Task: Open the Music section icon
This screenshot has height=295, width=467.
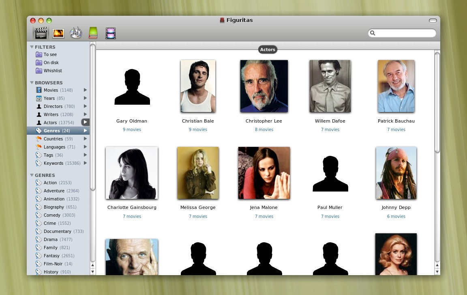Action: coord(76,33)
